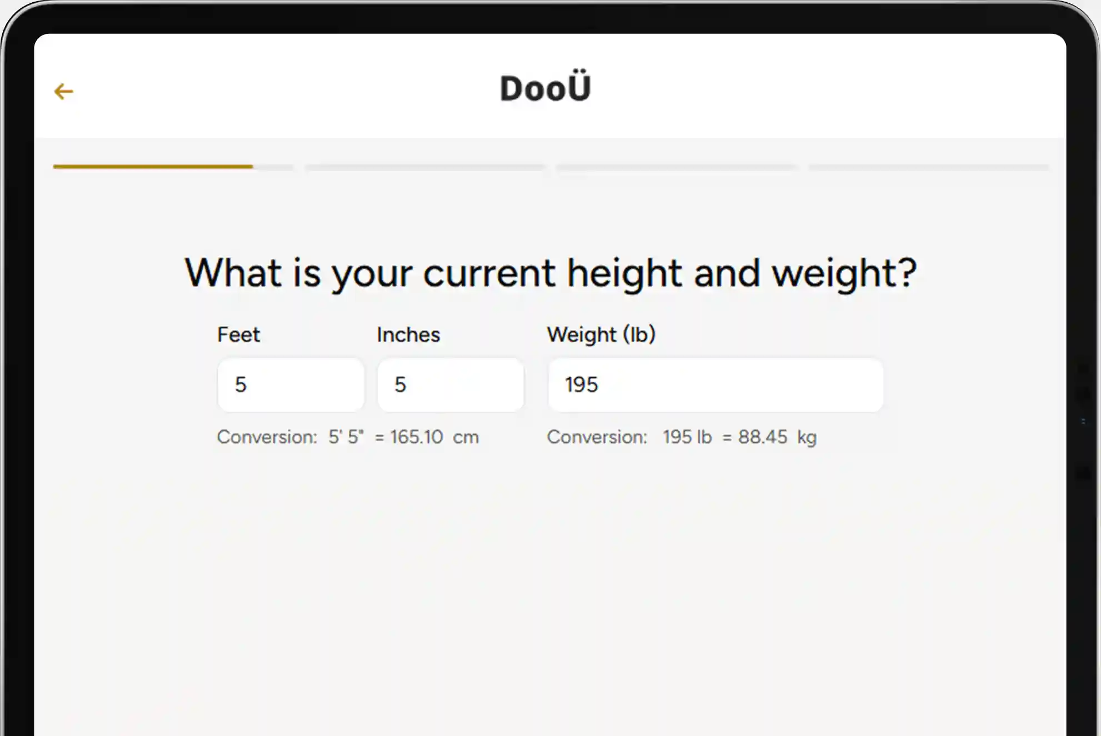Select the fourth progress step bar

click(x=928, y=167)
